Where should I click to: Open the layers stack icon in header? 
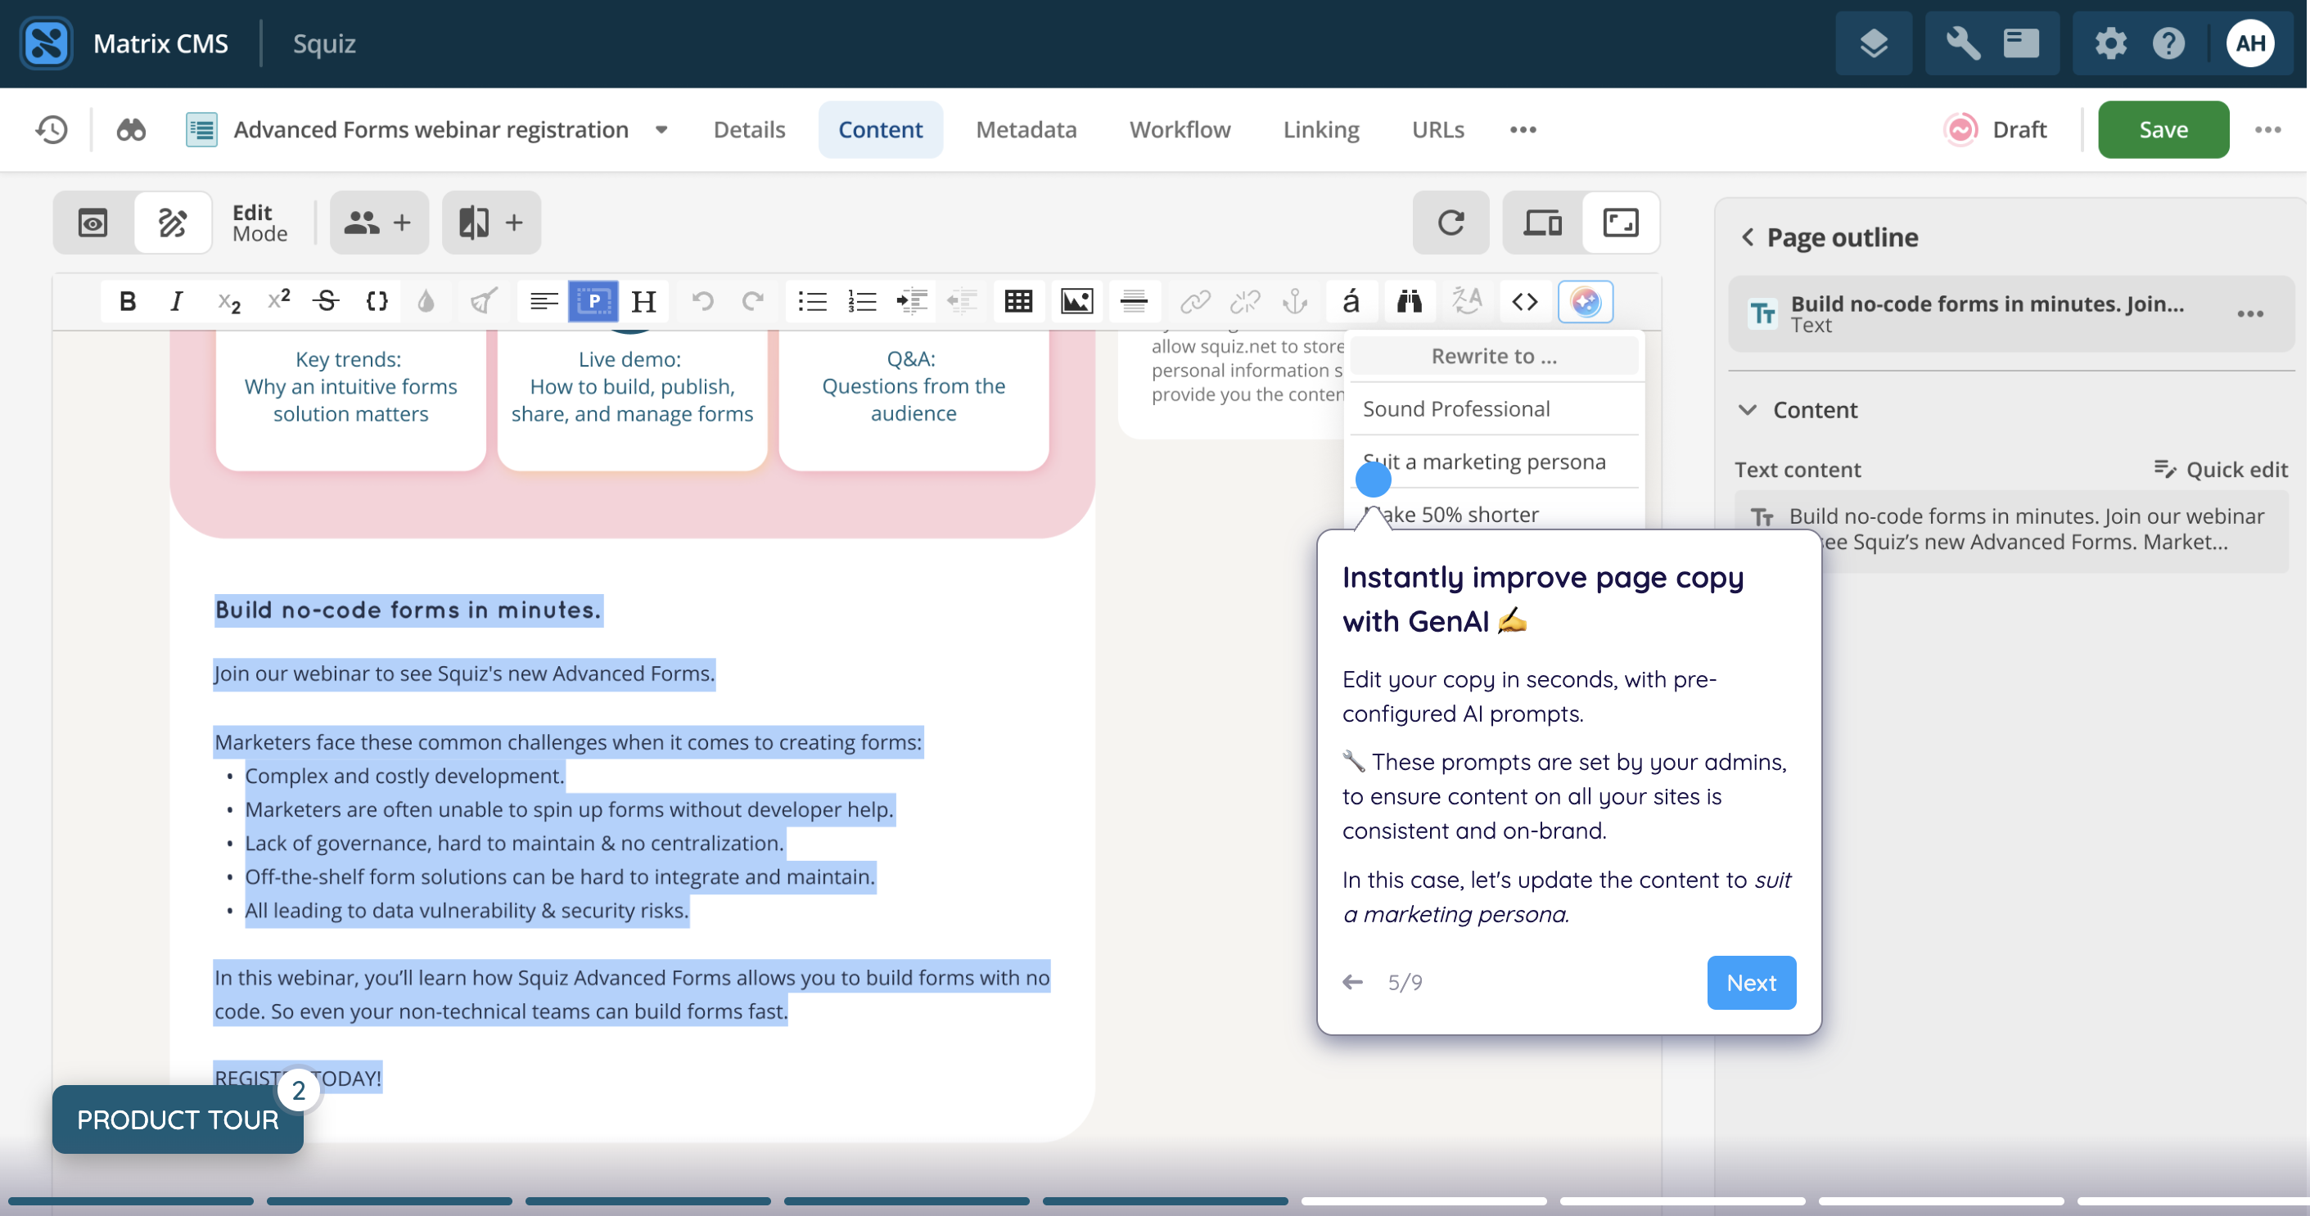[1873, 43]
